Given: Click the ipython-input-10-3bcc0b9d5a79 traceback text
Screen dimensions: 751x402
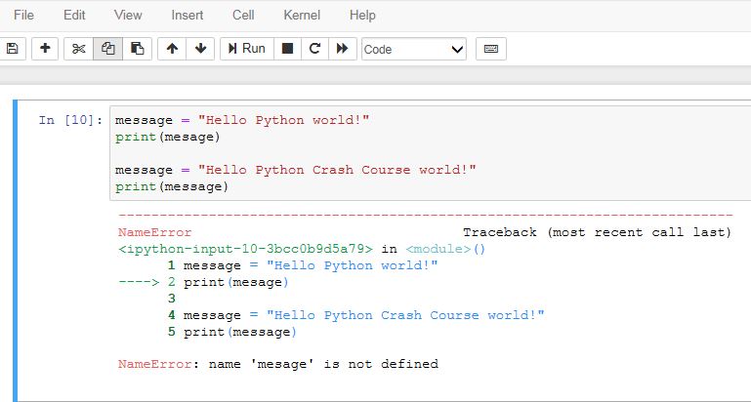Looking at the screenshot, I should [245, 250].
